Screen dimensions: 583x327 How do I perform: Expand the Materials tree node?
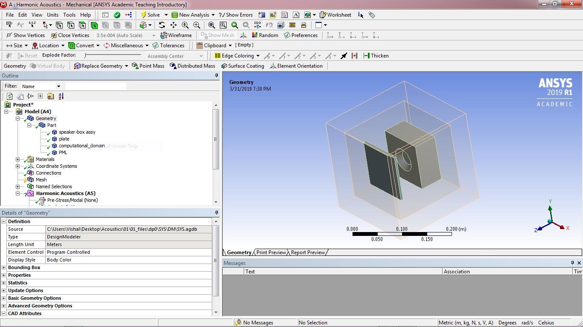[x=17, y=159]
